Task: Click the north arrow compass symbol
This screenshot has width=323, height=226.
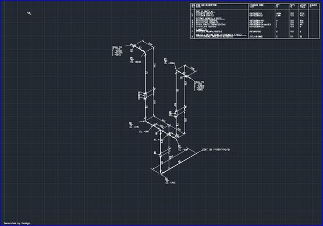Action: pos(29,13)
